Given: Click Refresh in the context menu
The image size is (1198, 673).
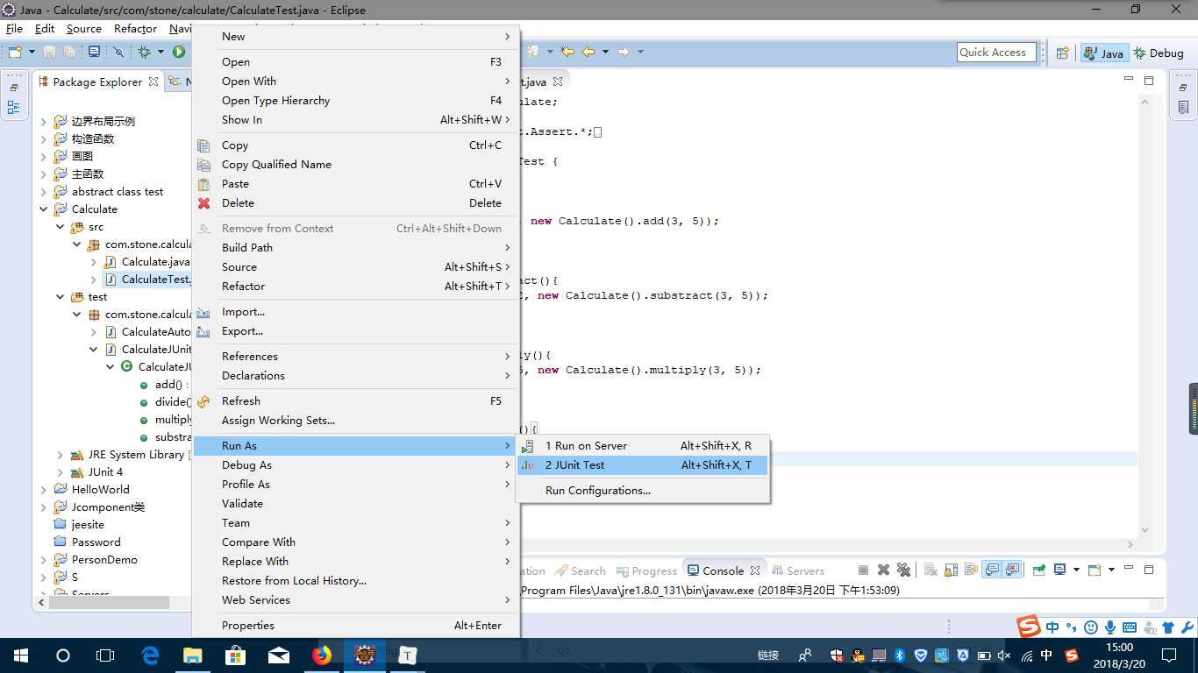Looking at the screenshot, I should 356,401.
